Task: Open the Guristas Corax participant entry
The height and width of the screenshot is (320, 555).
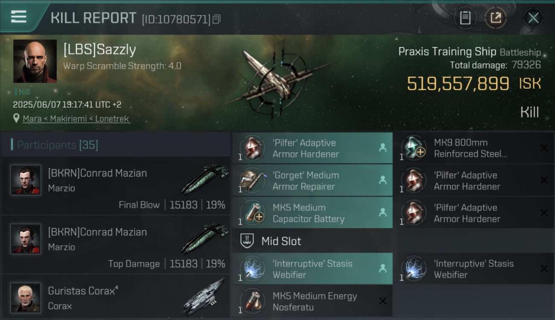Action: coord(116,297)
